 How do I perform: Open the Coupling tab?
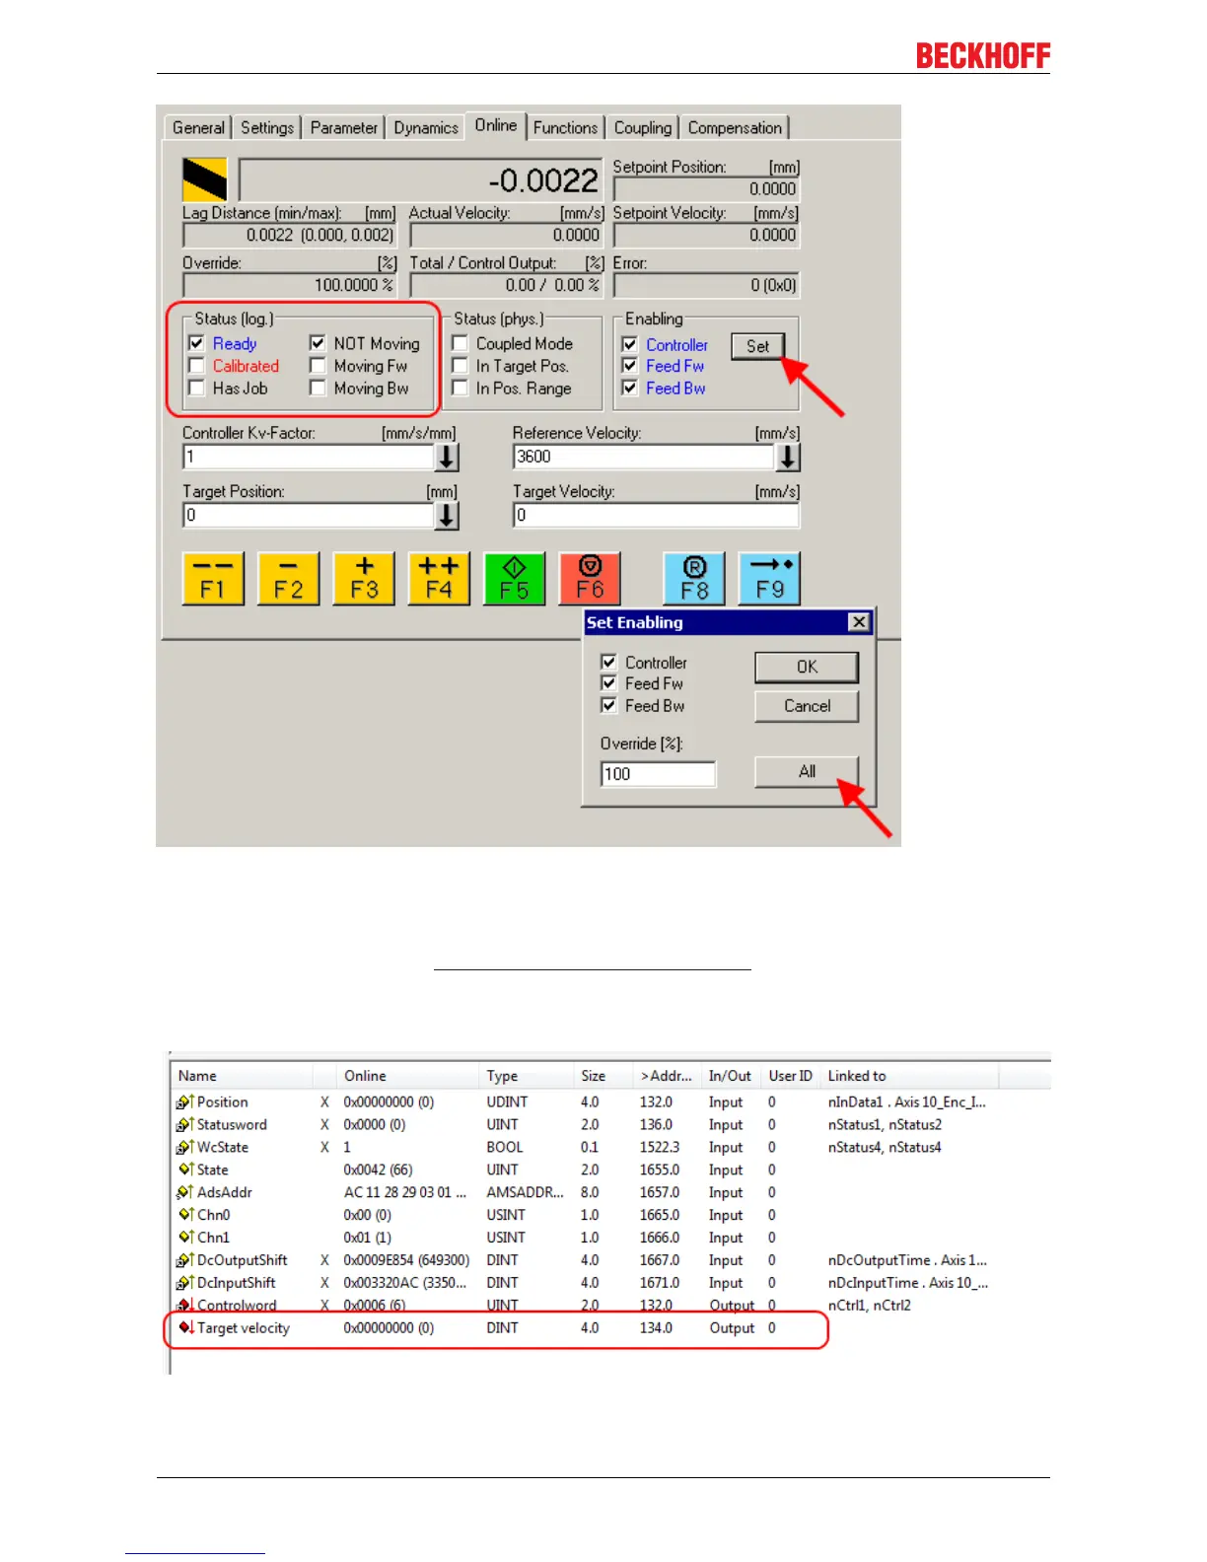[643, 128]
